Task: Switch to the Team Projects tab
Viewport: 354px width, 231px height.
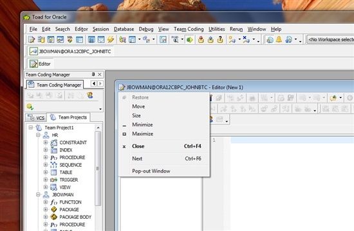Action: 68,117
